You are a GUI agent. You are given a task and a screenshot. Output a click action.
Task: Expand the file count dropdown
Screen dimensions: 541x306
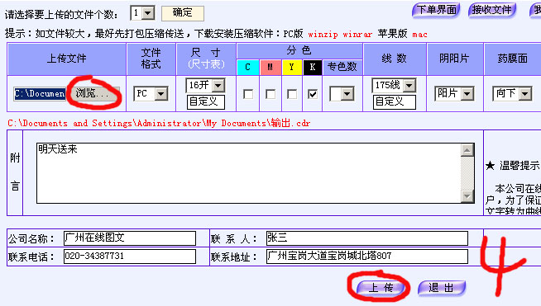(148, 13)
